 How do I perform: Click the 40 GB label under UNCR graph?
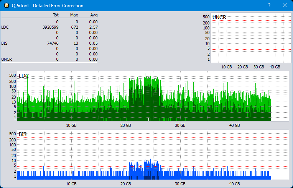(x=275, y=67)
